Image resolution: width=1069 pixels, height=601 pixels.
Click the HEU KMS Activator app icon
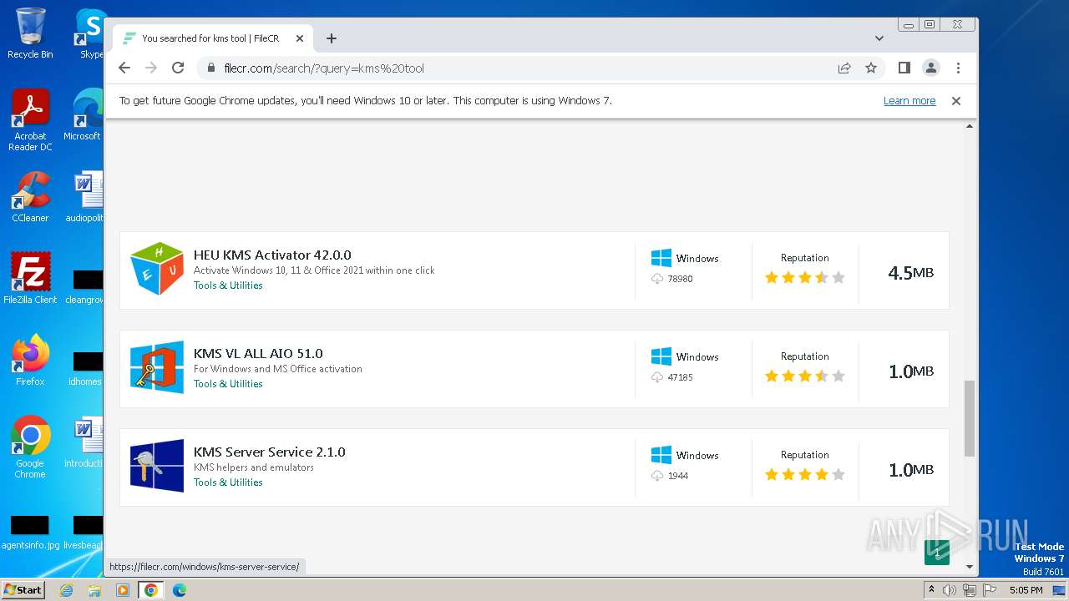(157, 270)
